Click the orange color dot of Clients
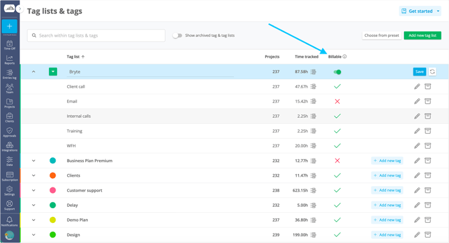 [53, 175]
